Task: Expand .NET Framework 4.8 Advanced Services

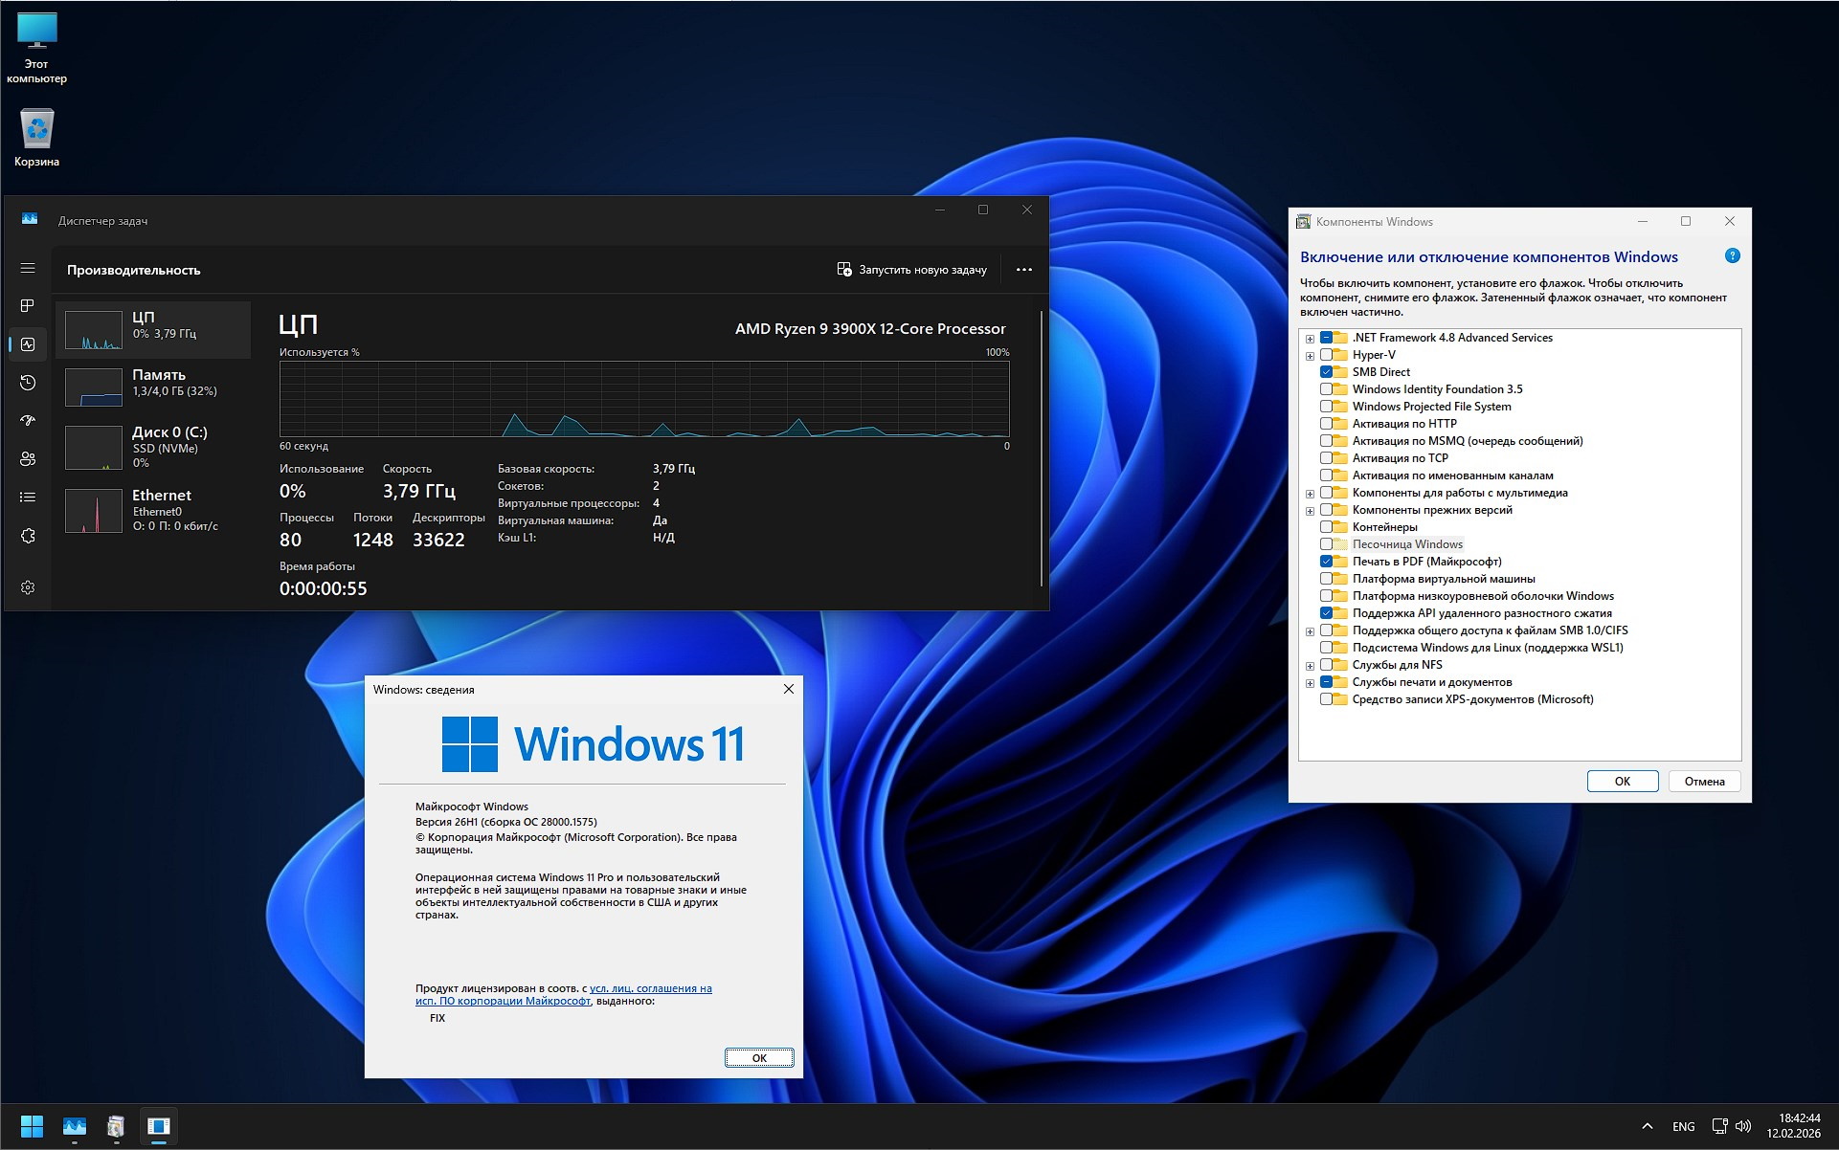Action: tap(1310, 338)
